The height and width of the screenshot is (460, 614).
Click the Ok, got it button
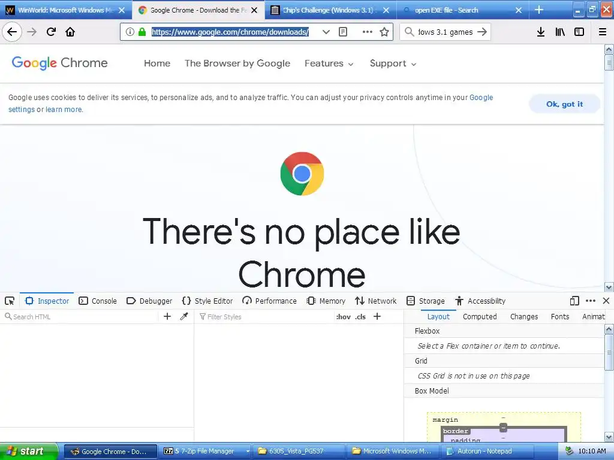point(564,104)
